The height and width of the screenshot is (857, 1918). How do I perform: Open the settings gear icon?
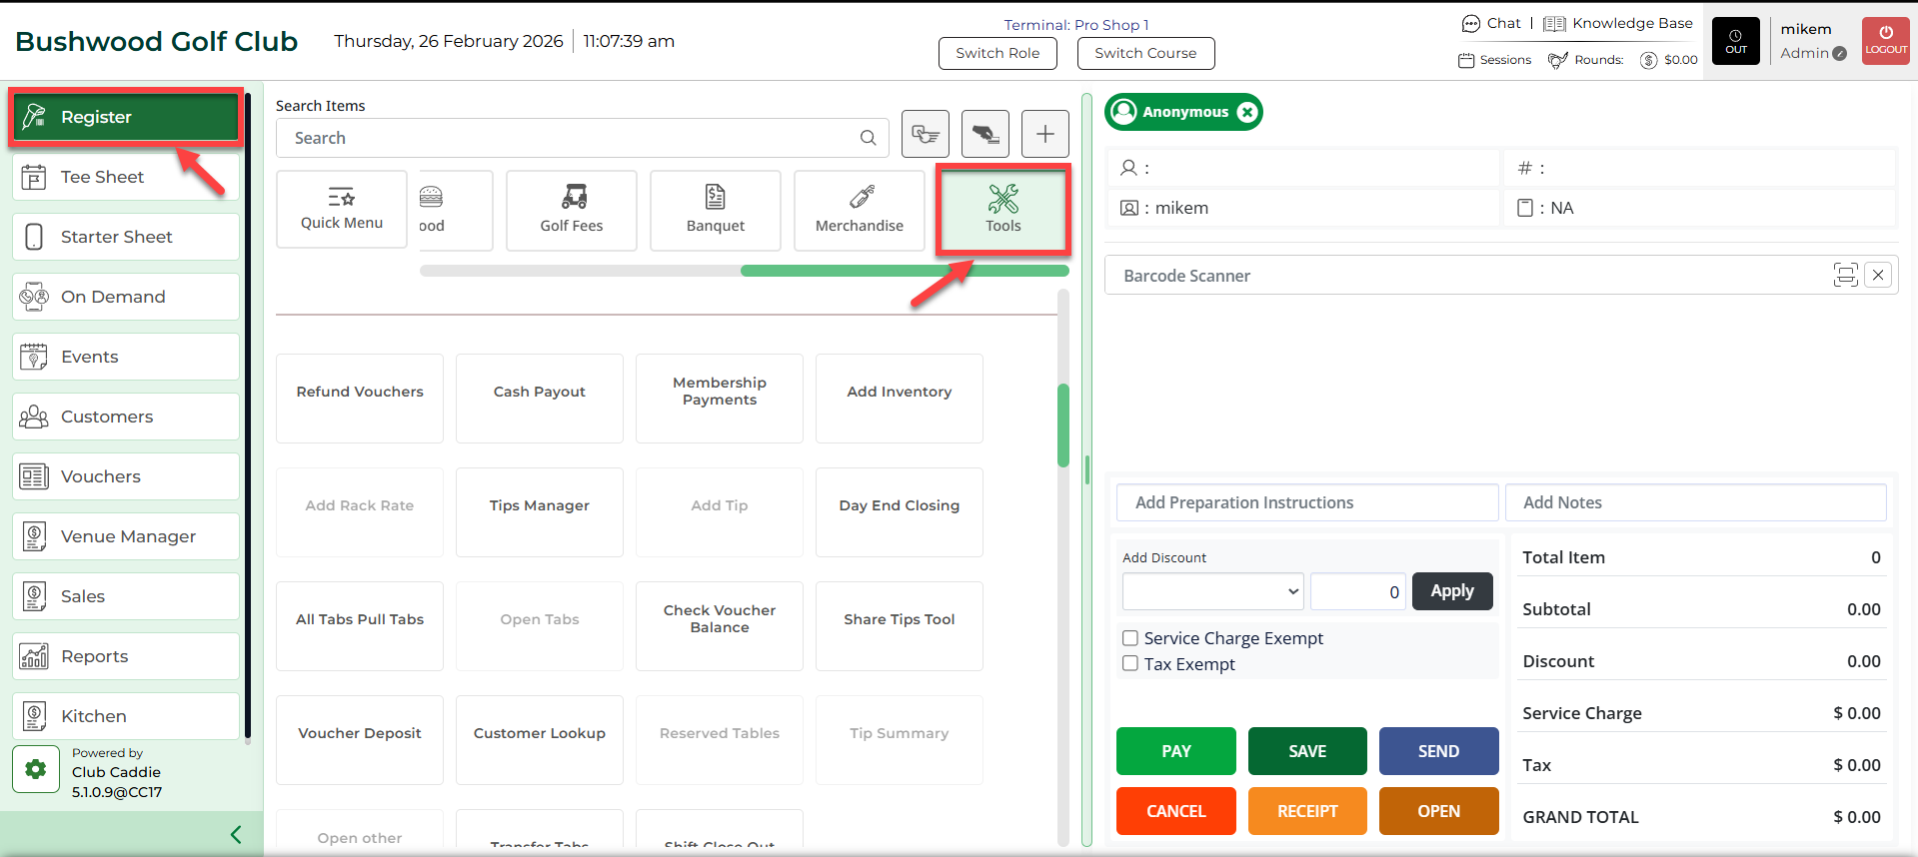[x=36, y=769]
